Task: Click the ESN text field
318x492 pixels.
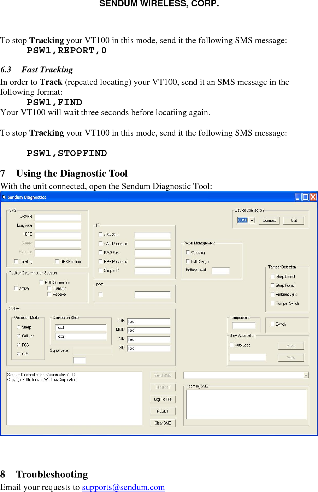Action: (x=149, y=321)
